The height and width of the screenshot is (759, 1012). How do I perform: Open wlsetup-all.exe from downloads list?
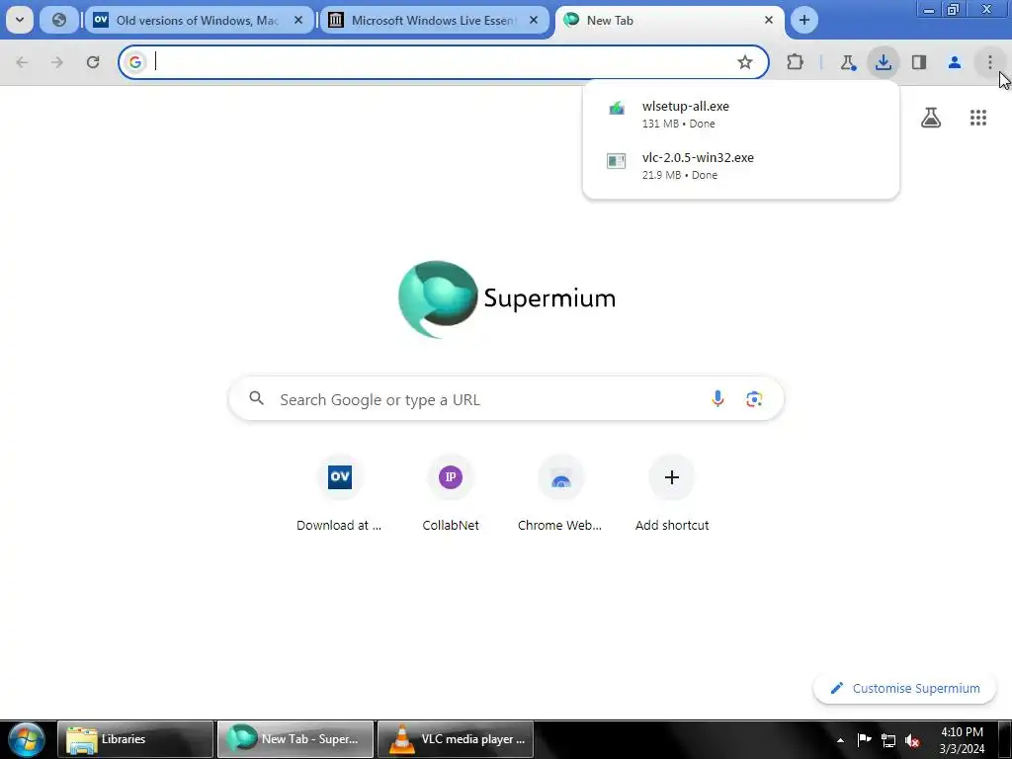coord(741,114)
